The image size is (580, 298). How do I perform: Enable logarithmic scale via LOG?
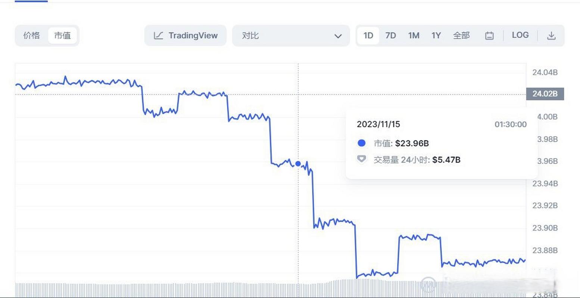[x=520, y=35]
